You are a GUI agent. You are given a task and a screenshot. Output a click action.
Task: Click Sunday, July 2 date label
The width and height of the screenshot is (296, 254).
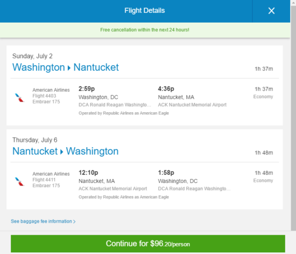[32, 56]
